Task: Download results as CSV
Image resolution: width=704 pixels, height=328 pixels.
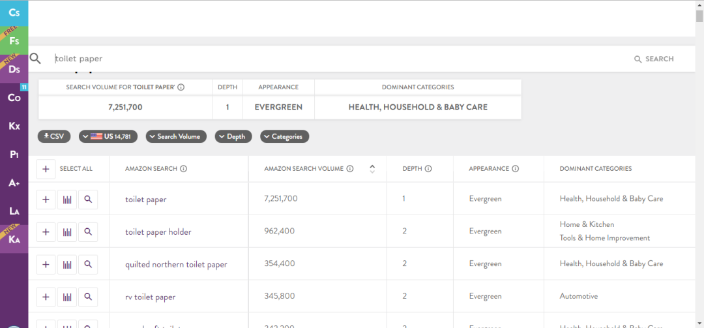Action: coord(54,136)
